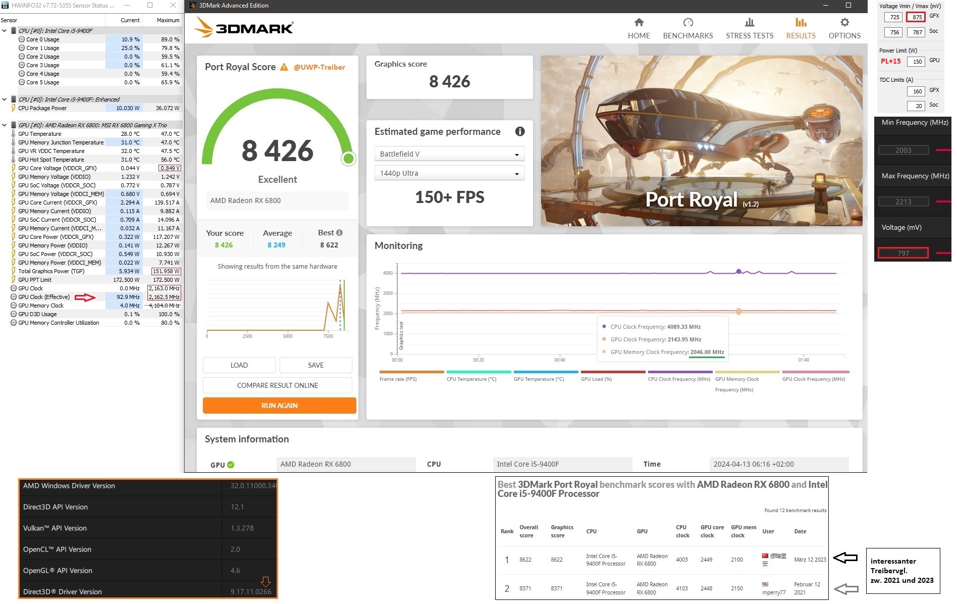The height and width of the screenshot is (604, 957).
Task: Click the Voltage (mV) field 797
Action: (903, 253)
